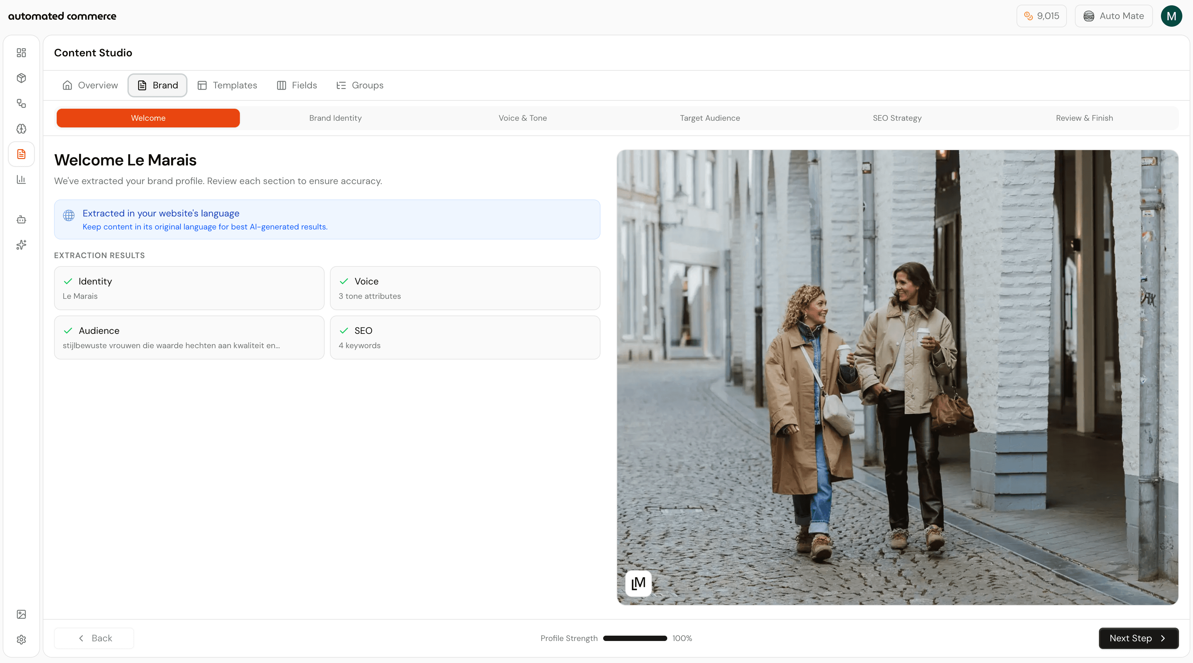Open the analytics bar chart sidebar icon
The image size is (1193, 663).
click(x=21, y=180)
